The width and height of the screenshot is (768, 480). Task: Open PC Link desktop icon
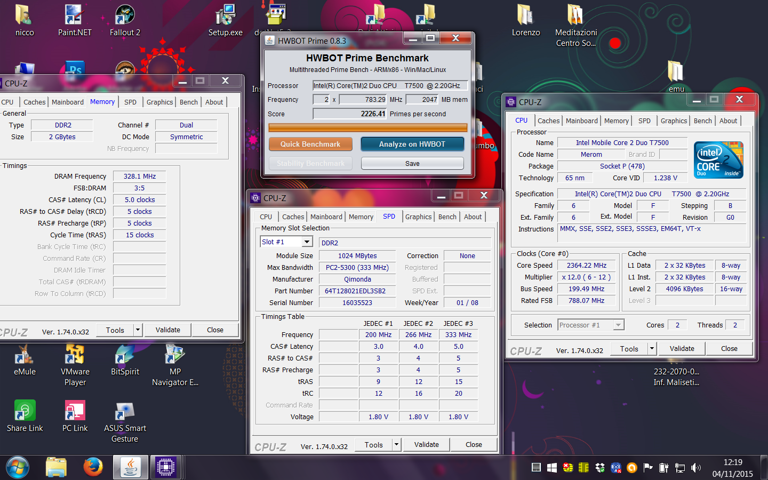[75, 416]
